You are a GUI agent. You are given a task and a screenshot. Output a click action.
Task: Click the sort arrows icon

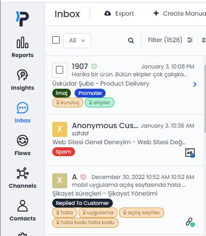(203, 40)
